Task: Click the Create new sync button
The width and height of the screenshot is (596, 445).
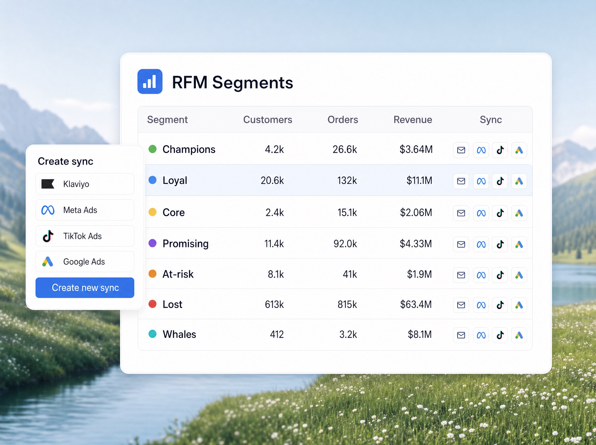Action: pos(85,288)
